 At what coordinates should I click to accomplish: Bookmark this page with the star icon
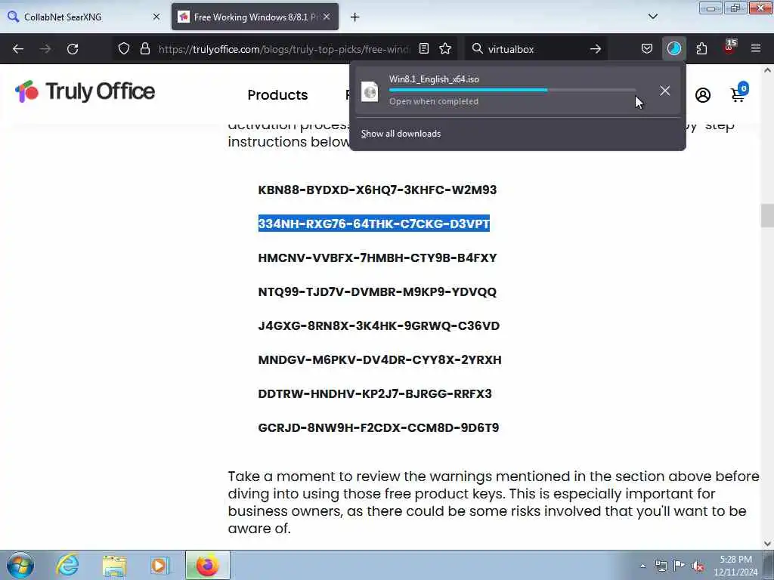click(445, 49)
